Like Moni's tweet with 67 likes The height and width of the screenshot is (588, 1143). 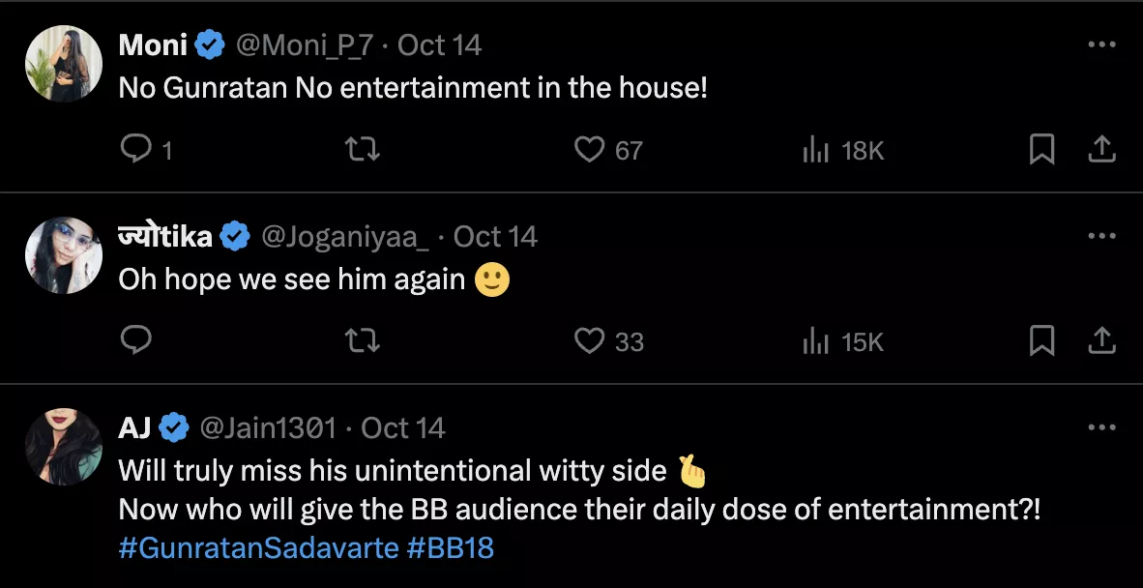(589, 149)
